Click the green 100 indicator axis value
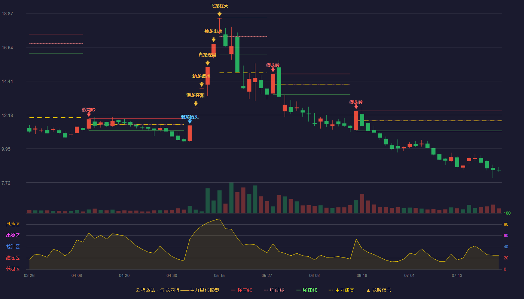 [x=507, y=213]
